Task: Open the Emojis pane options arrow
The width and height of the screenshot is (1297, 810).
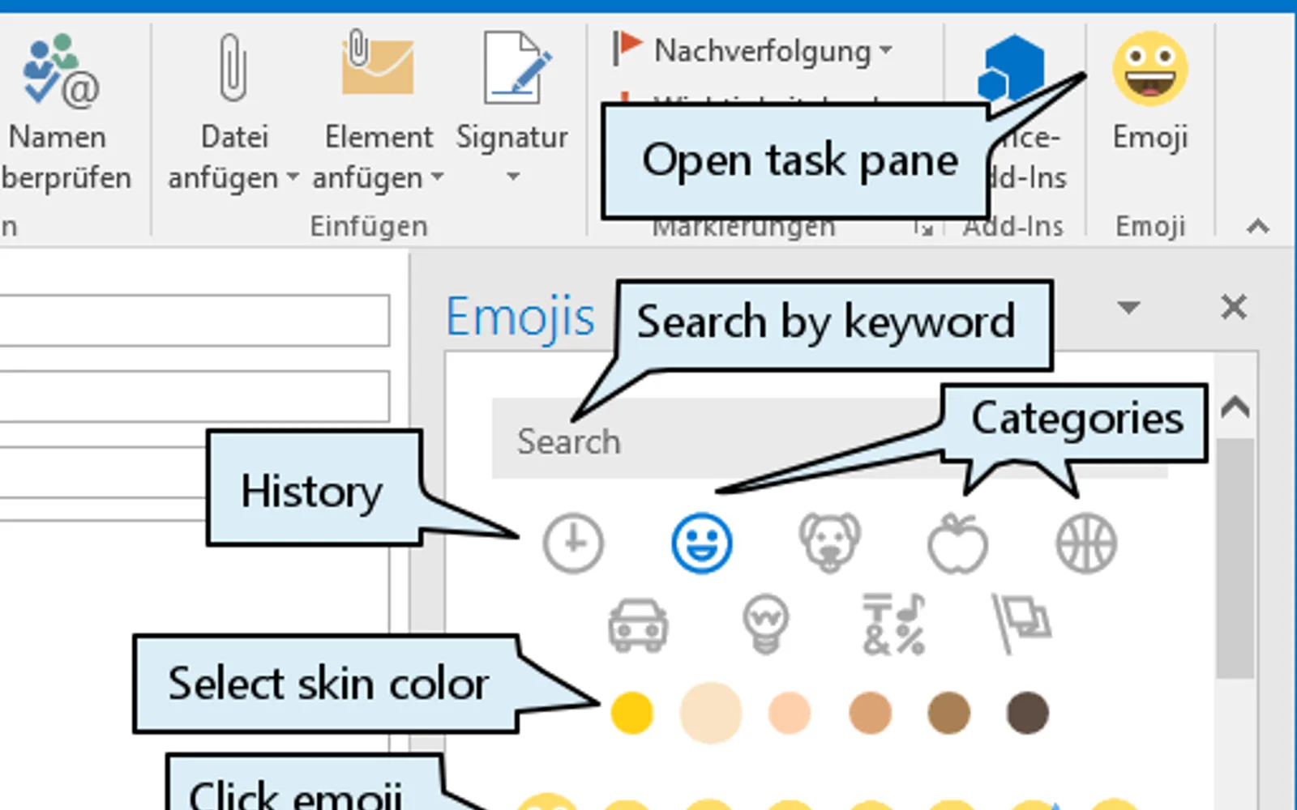Action: (1128, 307)
